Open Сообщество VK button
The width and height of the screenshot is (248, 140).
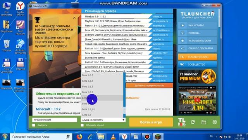(x=197, y=65)
